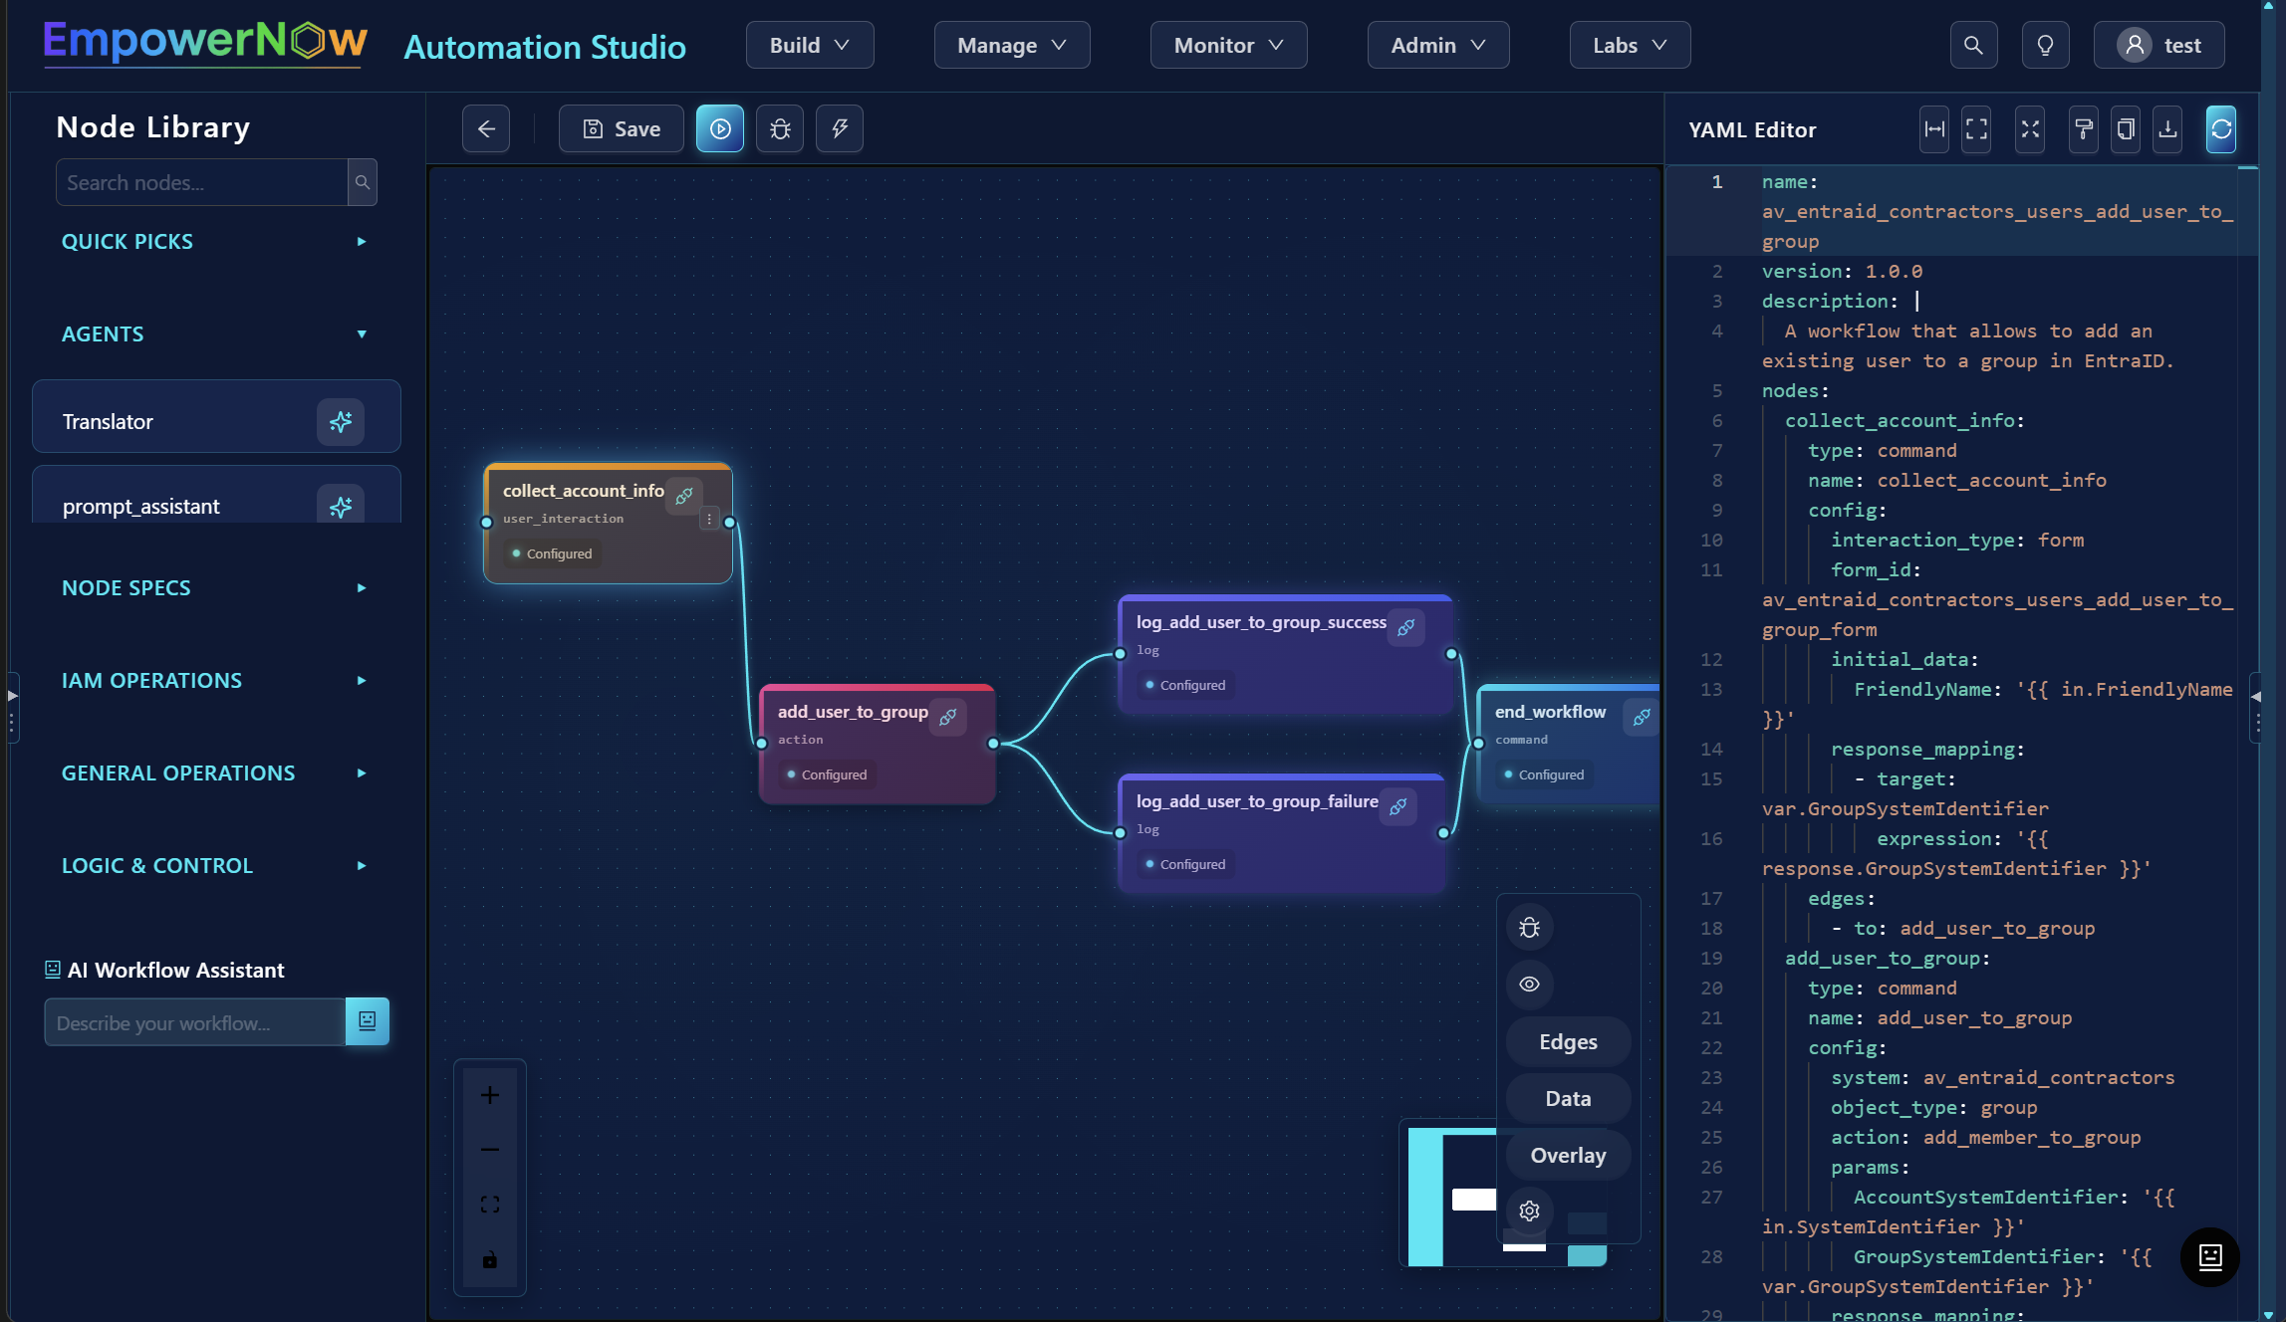Toggle the canvas lock icon in zoom controls
The image size is (2286, 1322).
pos(489,1259)
